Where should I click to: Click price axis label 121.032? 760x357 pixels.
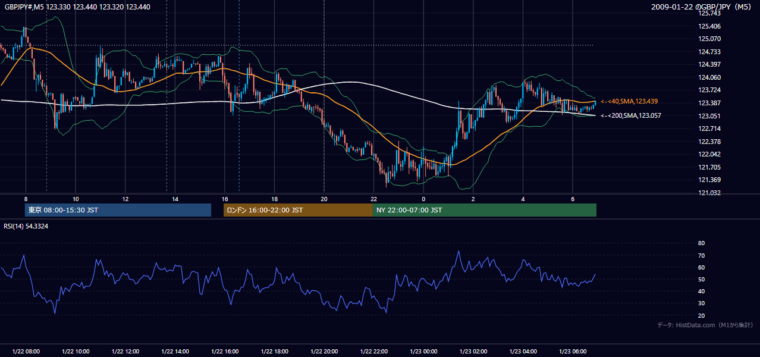(709, 193)
